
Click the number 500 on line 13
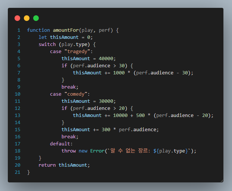coord(140,115)
